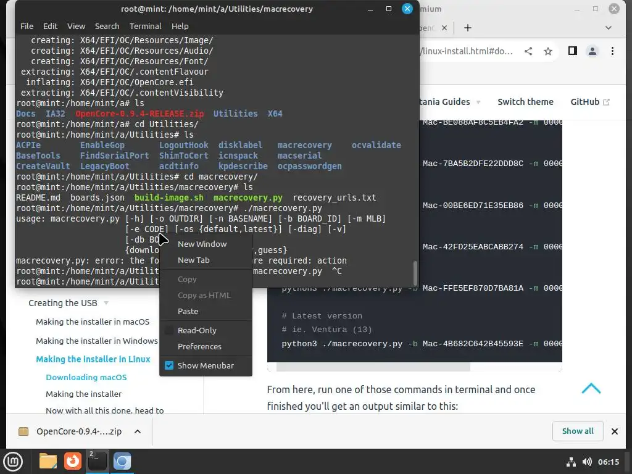Select Copy as HTML in context menu
632x474 pixels.
coord(206,296)
